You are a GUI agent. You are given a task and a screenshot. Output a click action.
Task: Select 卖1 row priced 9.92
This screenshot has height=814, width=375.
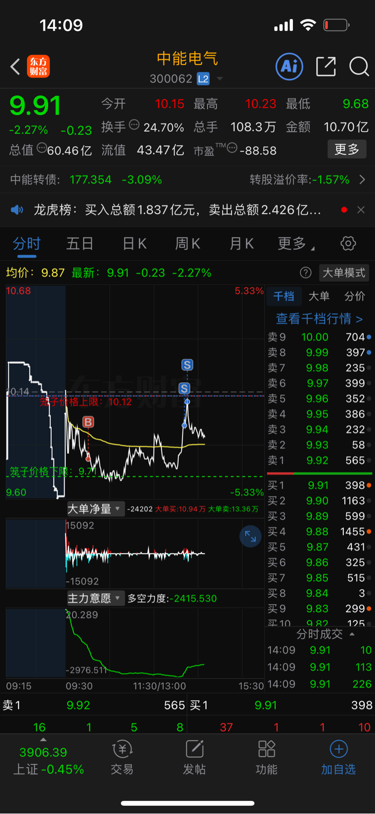coord(319,460)
